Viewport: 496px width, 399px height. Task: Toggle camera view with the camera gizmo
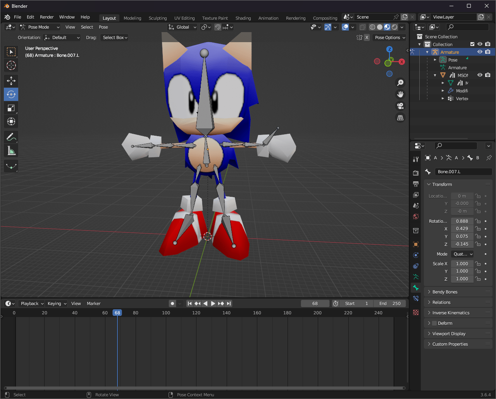(x=400, y=106)
